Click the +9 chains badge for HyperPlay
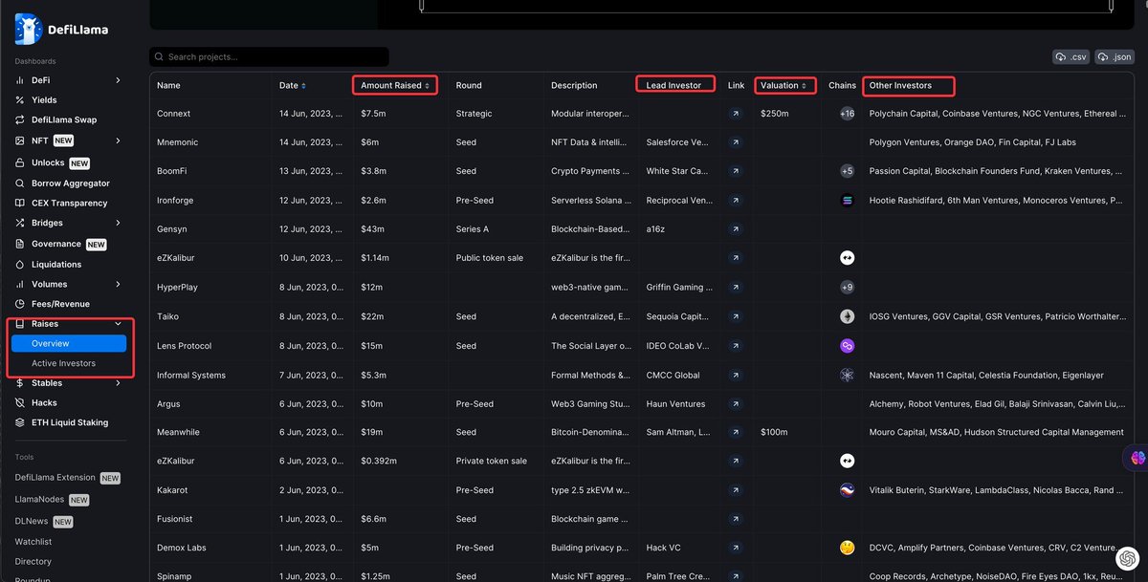 pos(847,287)
